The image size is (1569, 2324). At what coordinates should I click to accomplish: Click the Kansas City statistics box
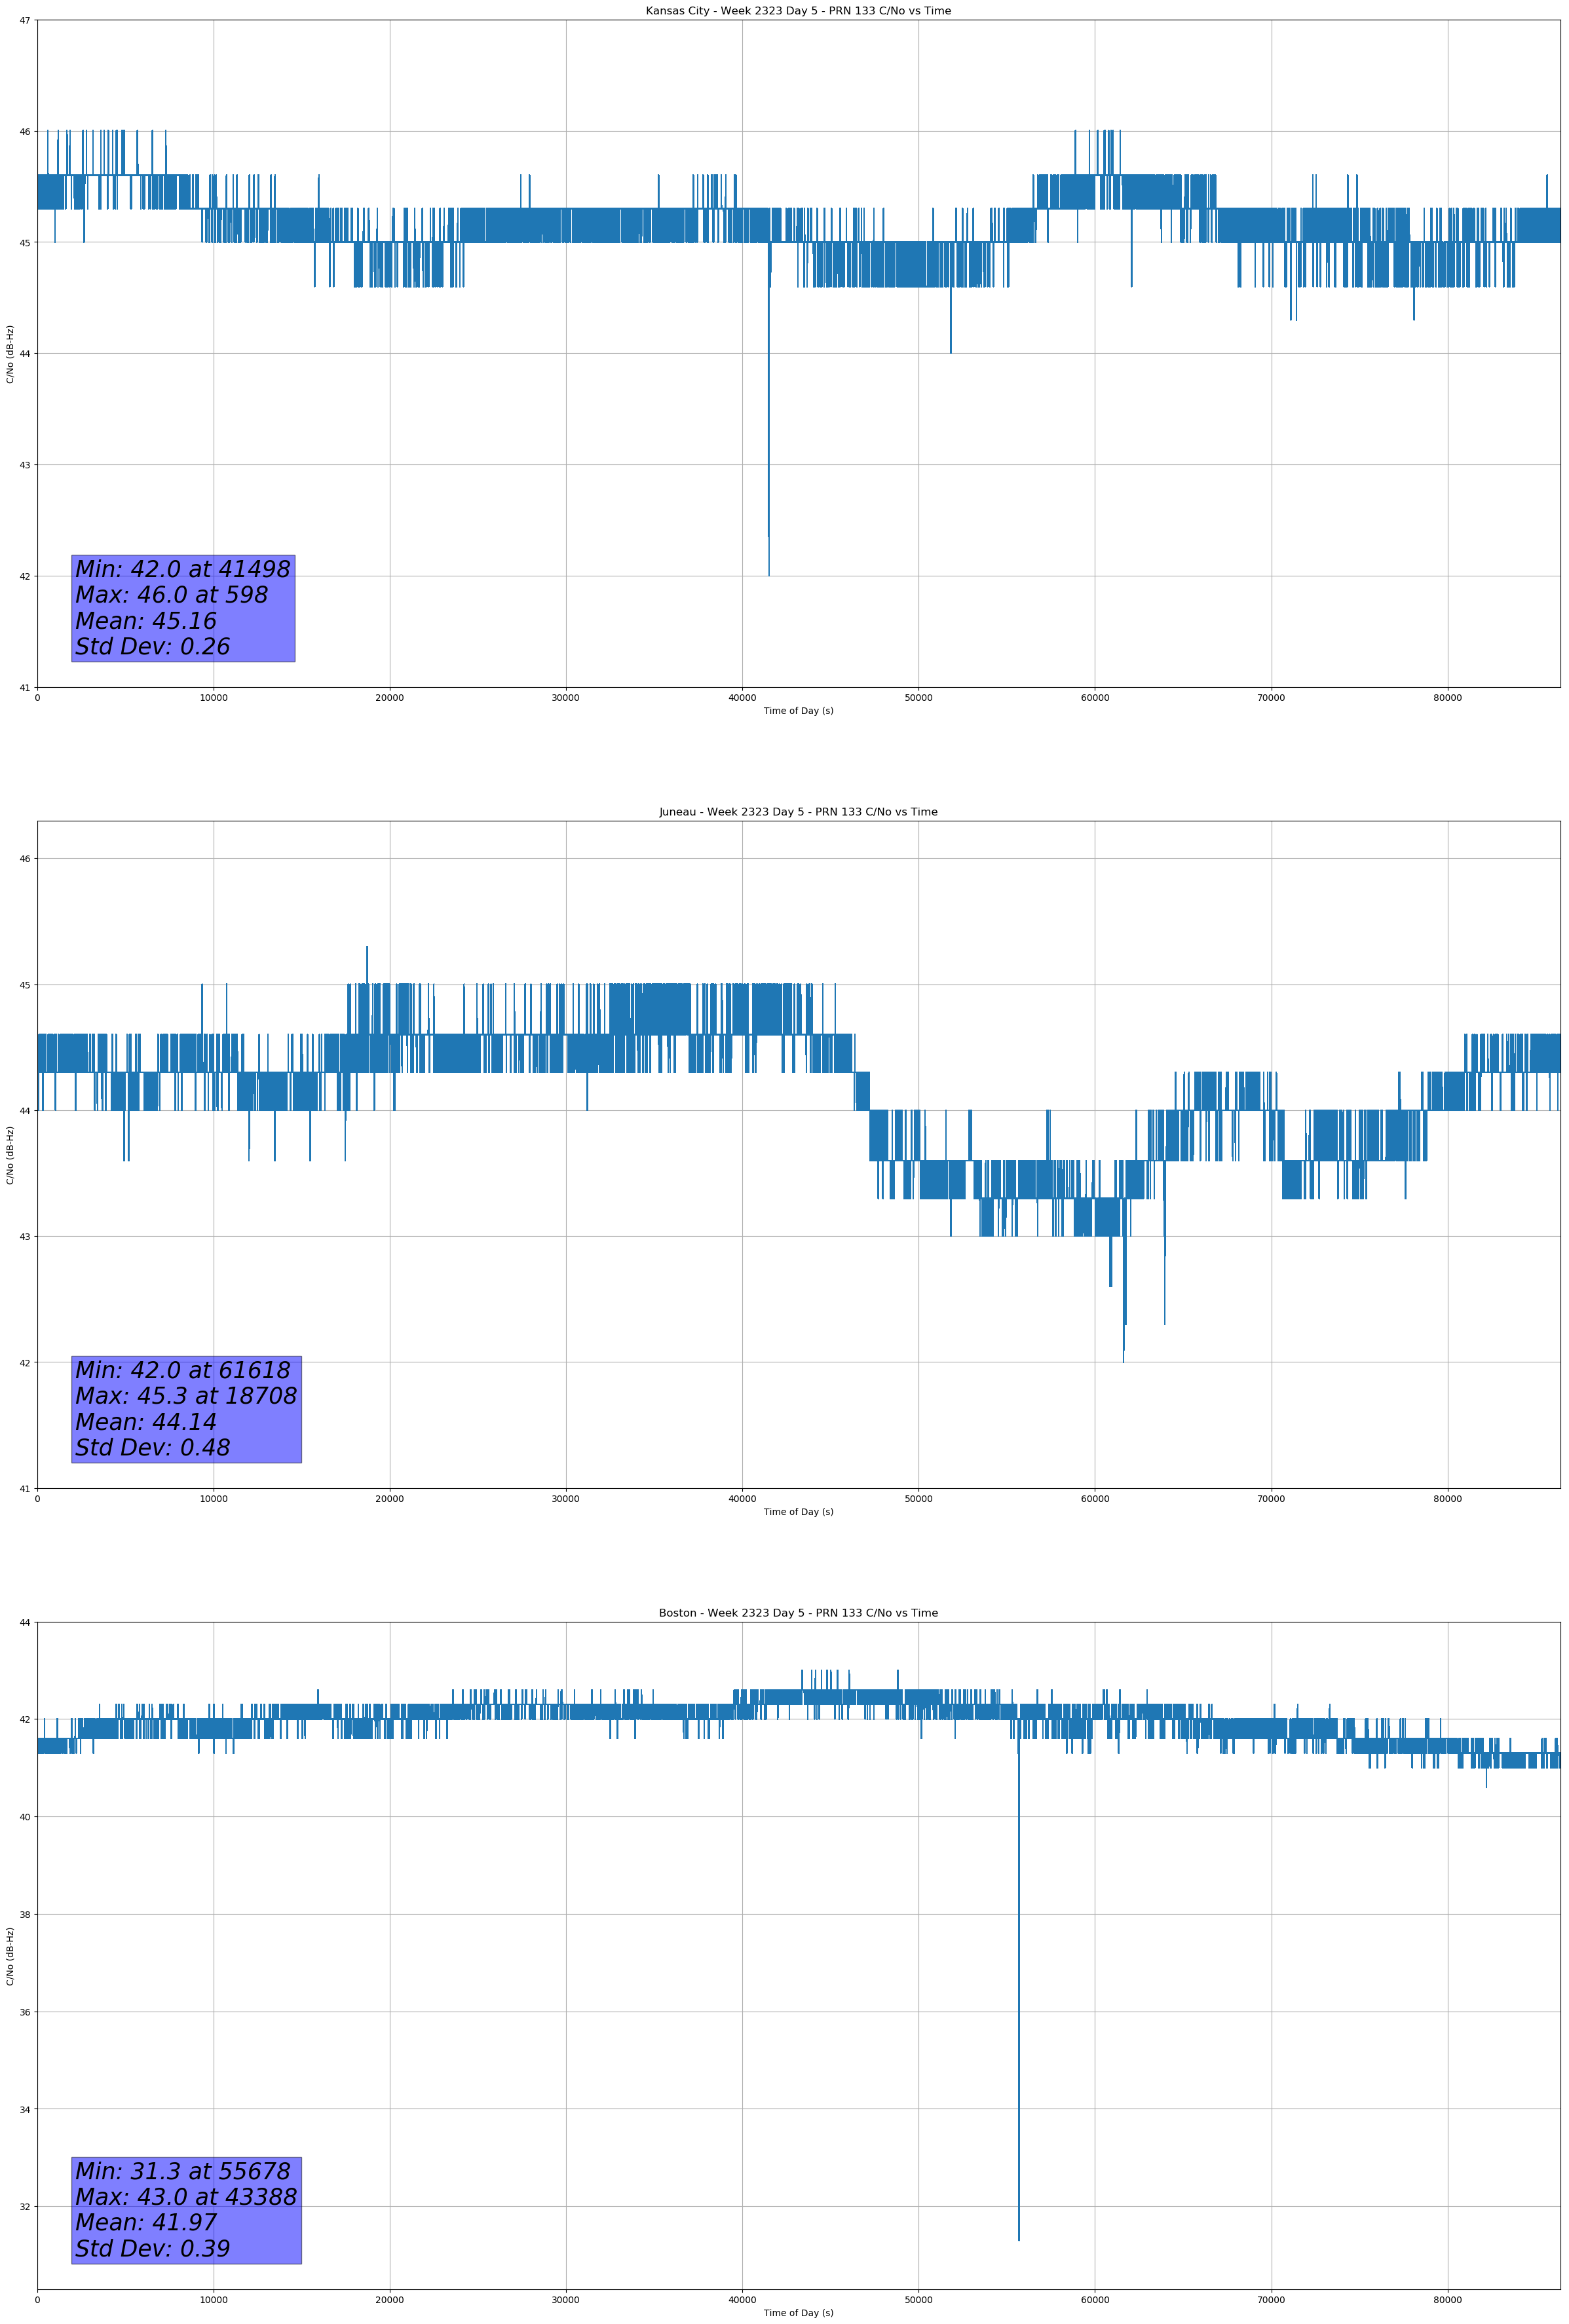pos(183,608)
